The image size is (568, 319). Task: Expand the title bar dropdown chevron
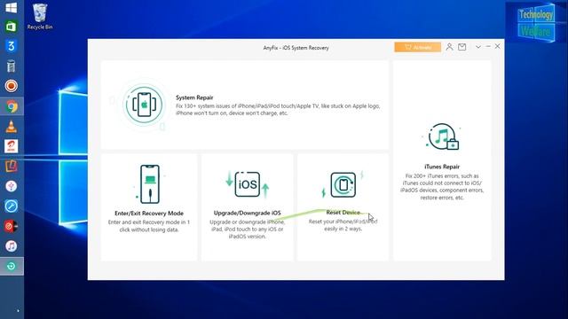478,47
